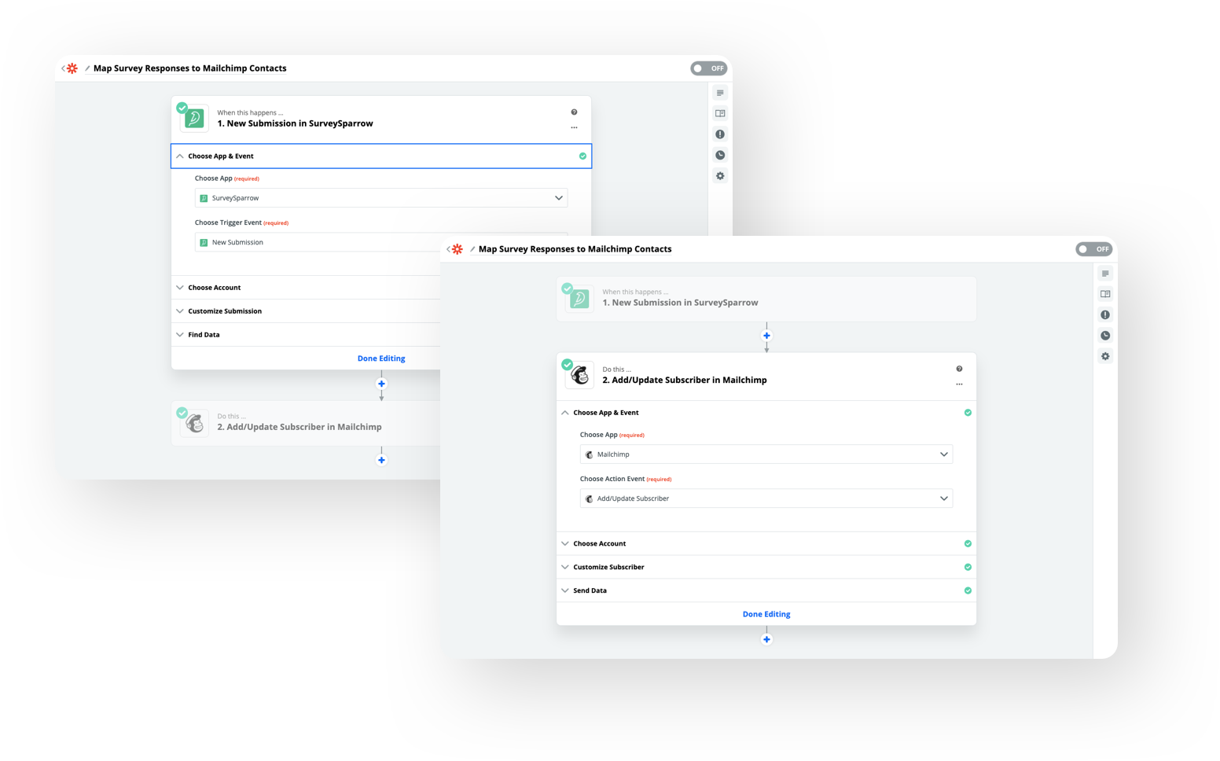Click the Send Data completion checkmark
The image size is (1220, 761).
pos(968,590)
